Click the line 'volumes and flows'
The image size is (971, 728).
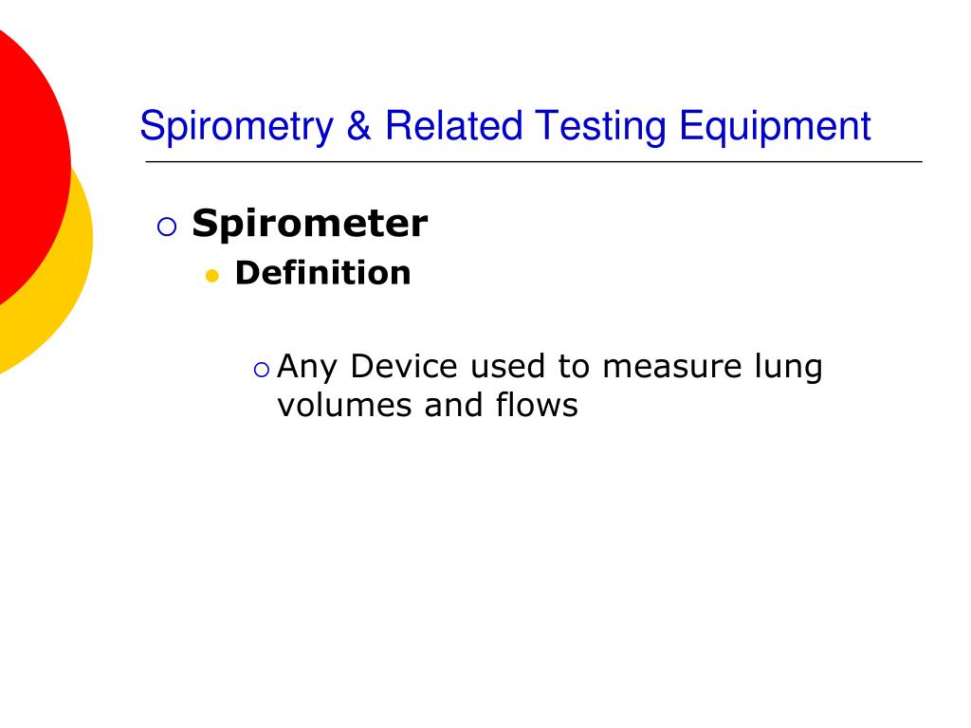[x=428, y=406]
